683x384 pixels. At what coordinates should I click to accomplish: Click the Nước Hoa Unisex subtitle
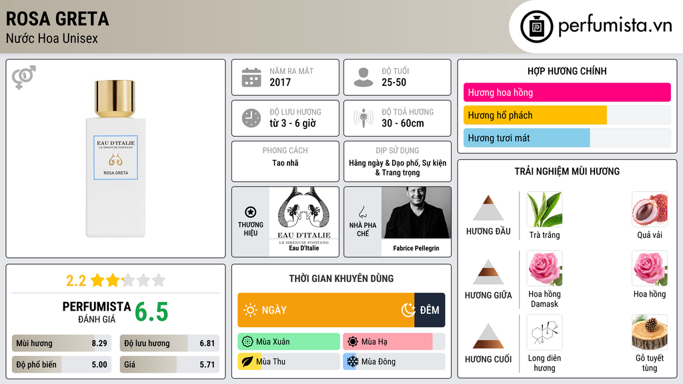tap(52, 38)
